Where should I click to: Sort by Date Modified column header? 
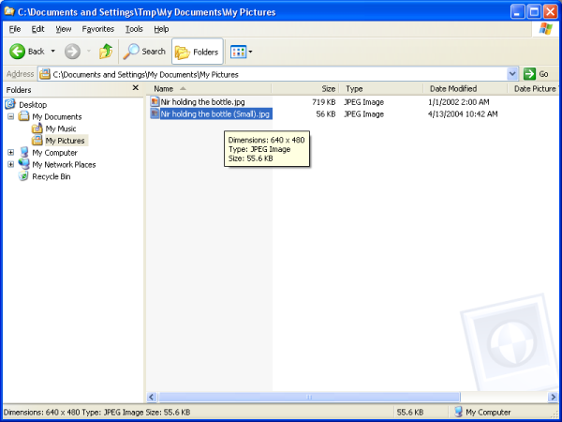pos(453,88)
